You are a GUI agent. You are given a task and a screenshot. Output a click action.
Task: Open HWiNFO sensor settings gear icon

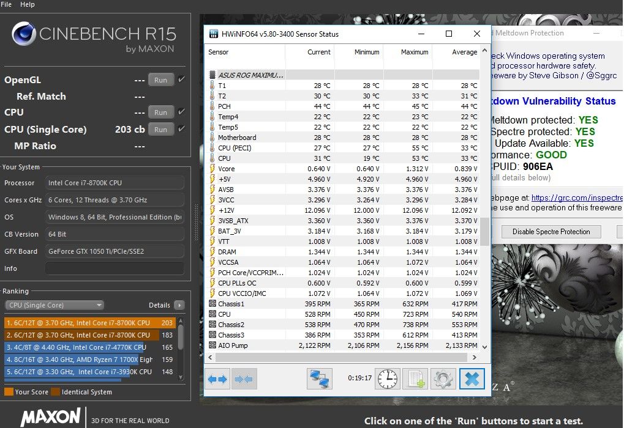443,378
